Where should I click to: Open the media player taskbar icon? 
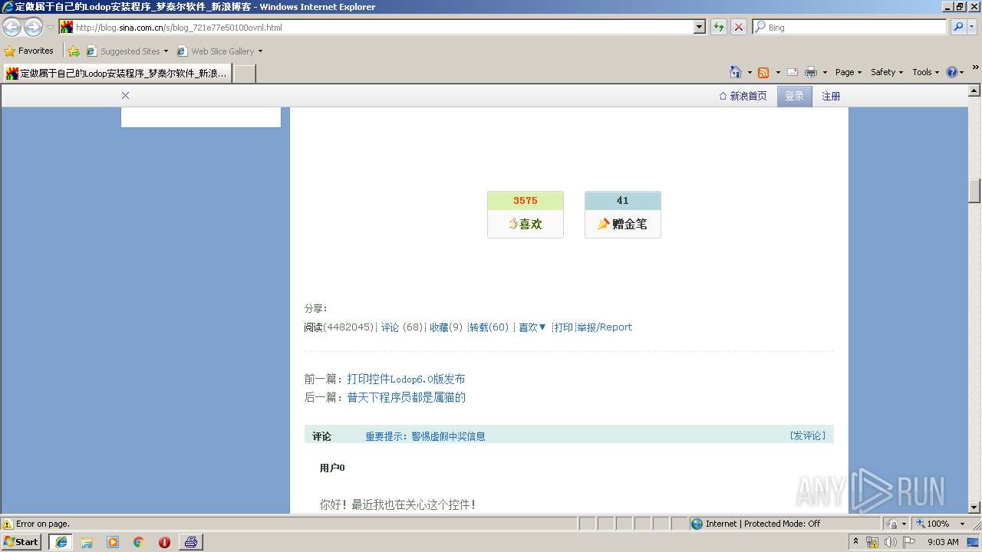click(113, 542)
